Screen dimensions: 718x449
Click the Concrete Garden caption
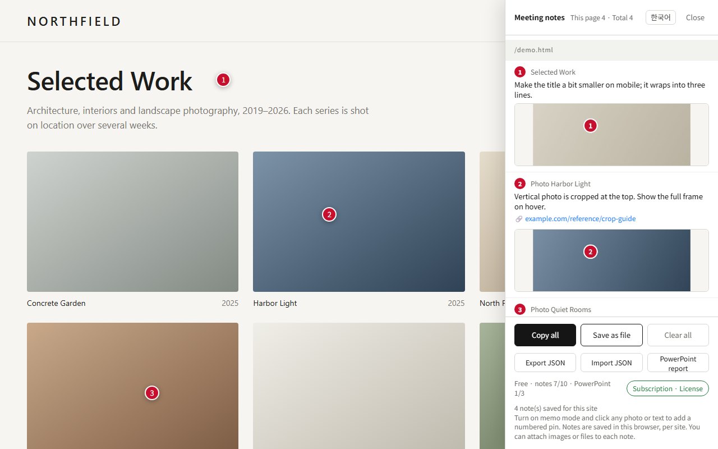pyautogui.click(x=56, y=303)
